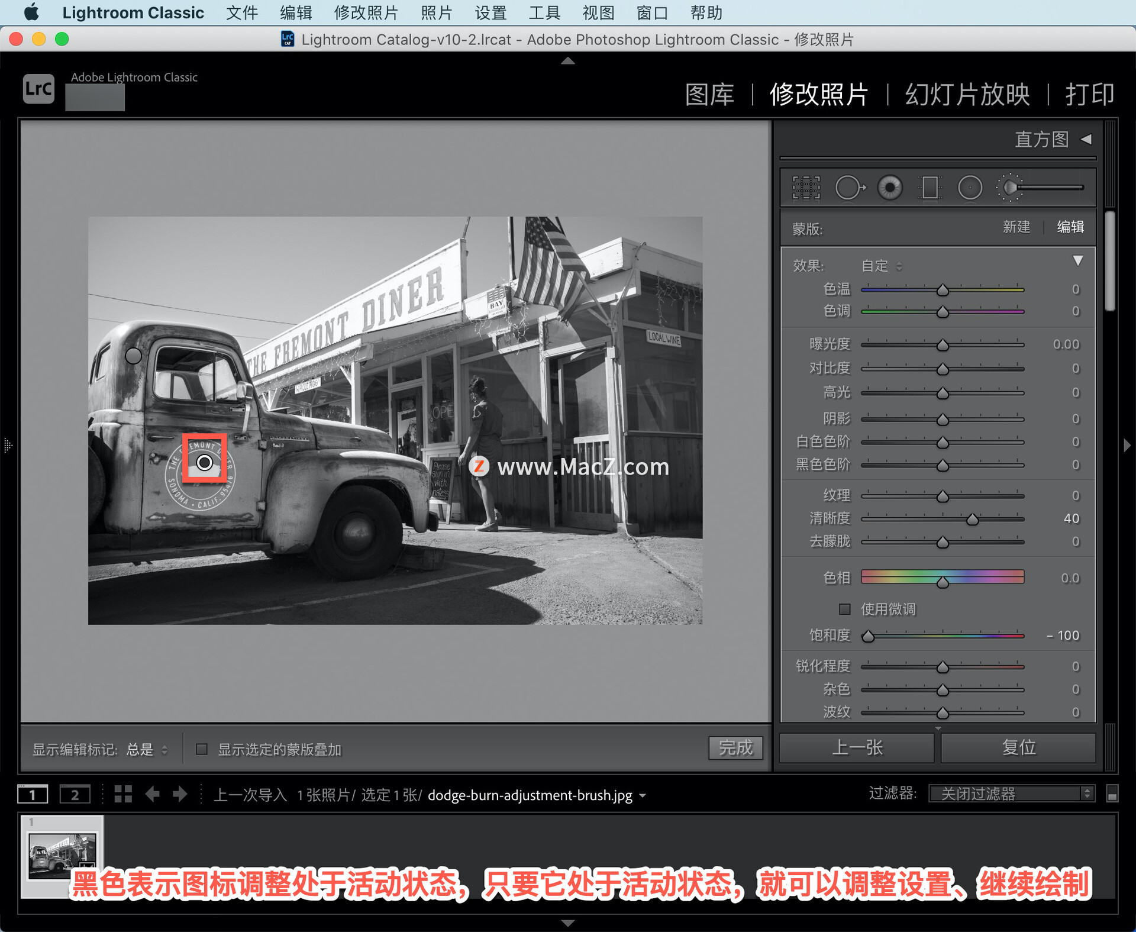Open the 窗口 menu
Screen dimensions: 1136x932
click(652, 12)
